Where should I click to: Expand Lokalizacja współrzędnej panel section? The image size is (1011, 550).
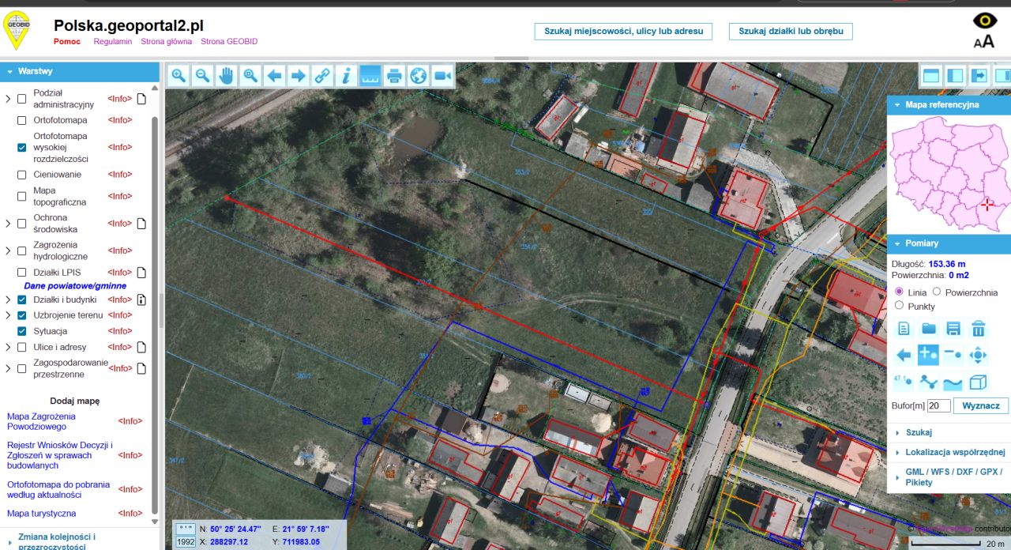pos(949,452)
